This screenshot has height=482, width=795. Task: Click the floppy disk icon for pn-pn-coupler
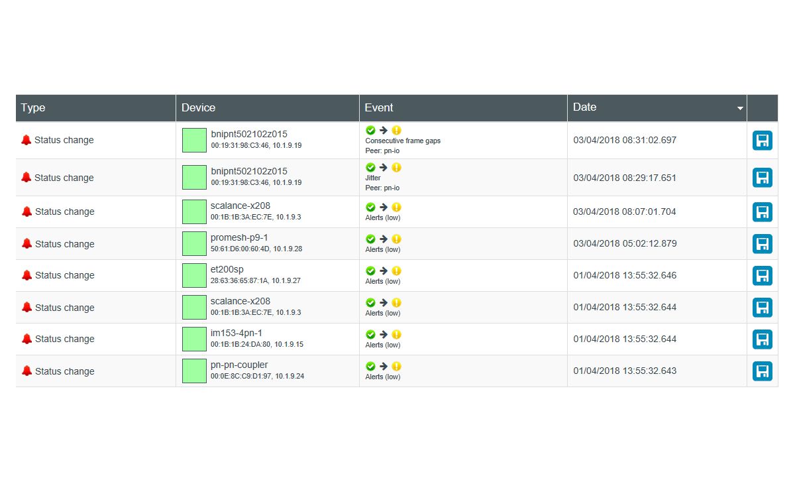762,371
